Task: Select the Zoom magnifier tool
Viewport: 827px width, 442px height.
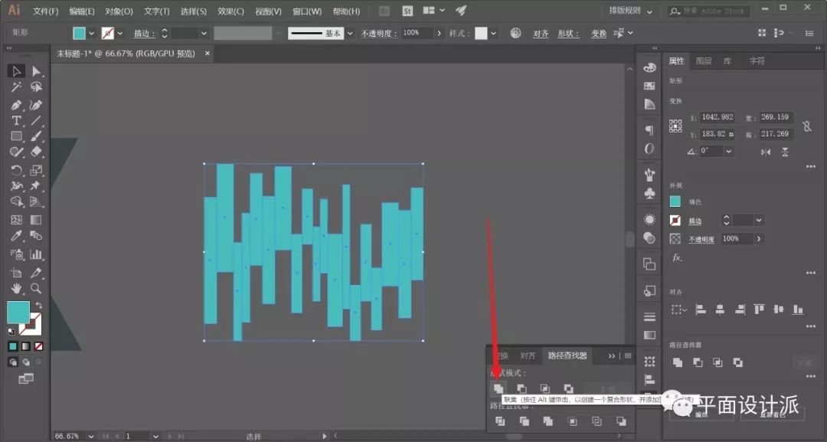Action: tap(36, 289)
